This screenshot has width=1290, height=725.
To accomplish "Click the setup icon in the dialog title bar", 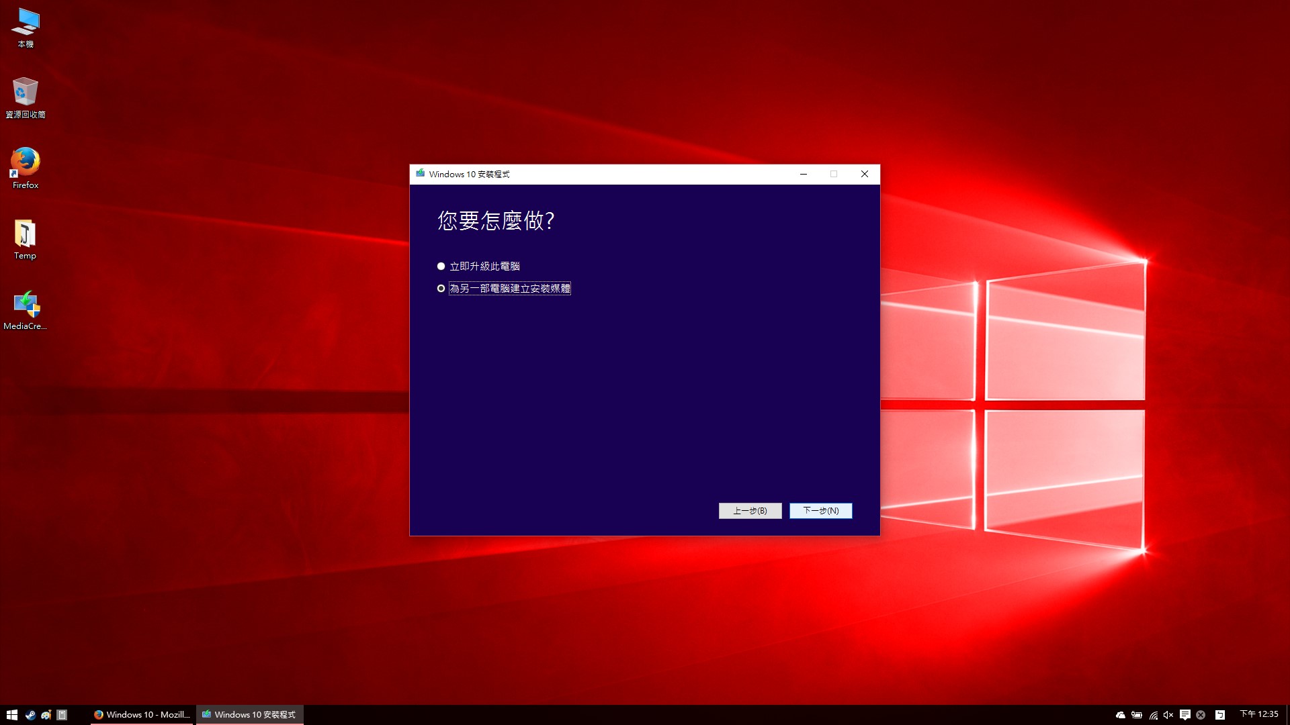I will pyautogui.click(x=420, y=174).
